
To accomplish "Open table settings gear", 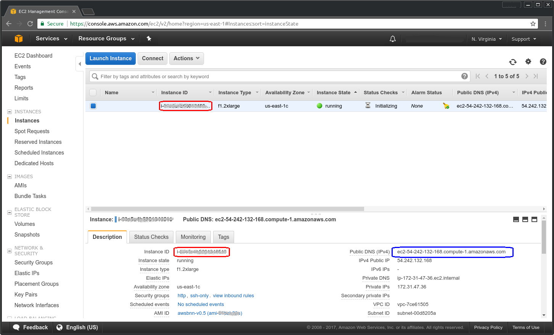I will pyautogui.click(x=528, y=61).
